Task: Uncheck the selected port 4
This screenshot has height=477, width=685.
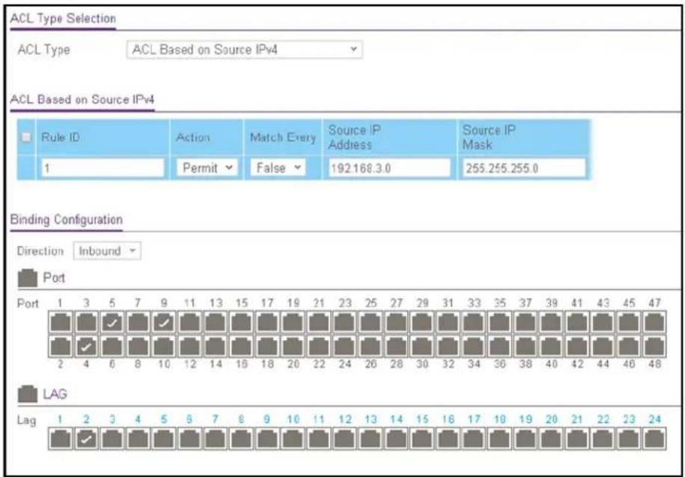Action: click(87, 347)
